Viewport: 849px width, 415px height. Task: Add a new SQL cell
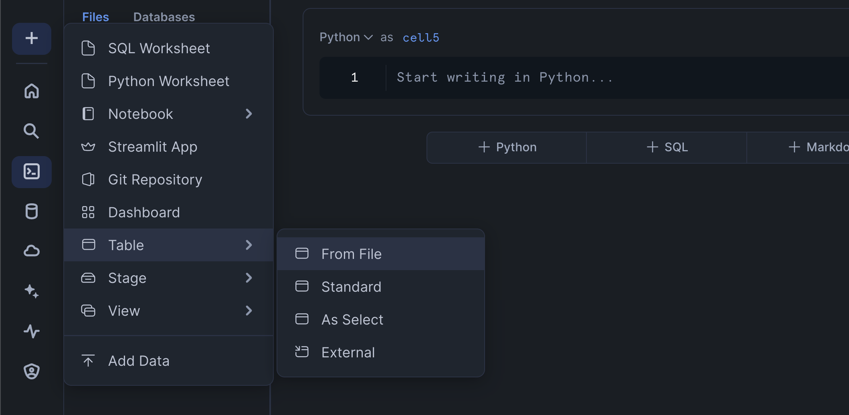(x=667, y=147)
